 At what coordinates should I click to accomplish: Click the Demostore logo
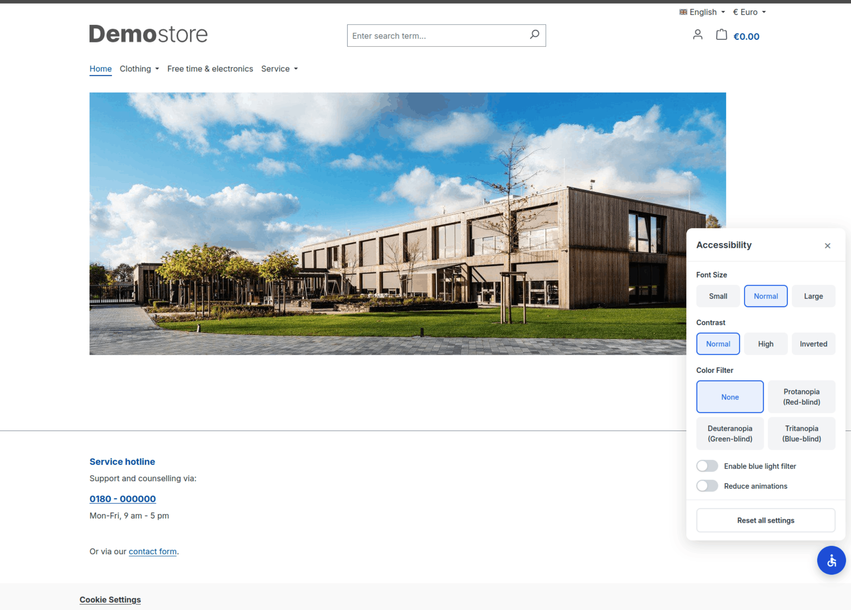tap(148, 34)
